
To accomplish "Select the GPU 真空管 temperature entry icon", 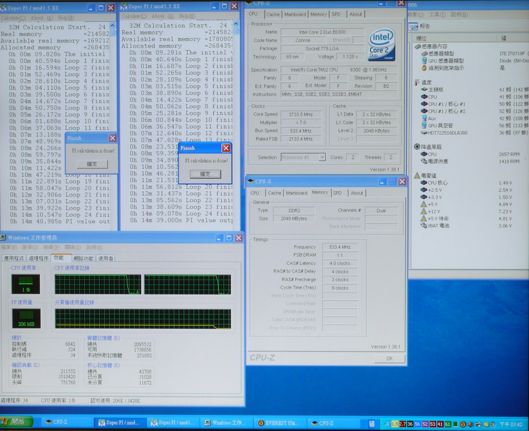I will coord(424,126).
